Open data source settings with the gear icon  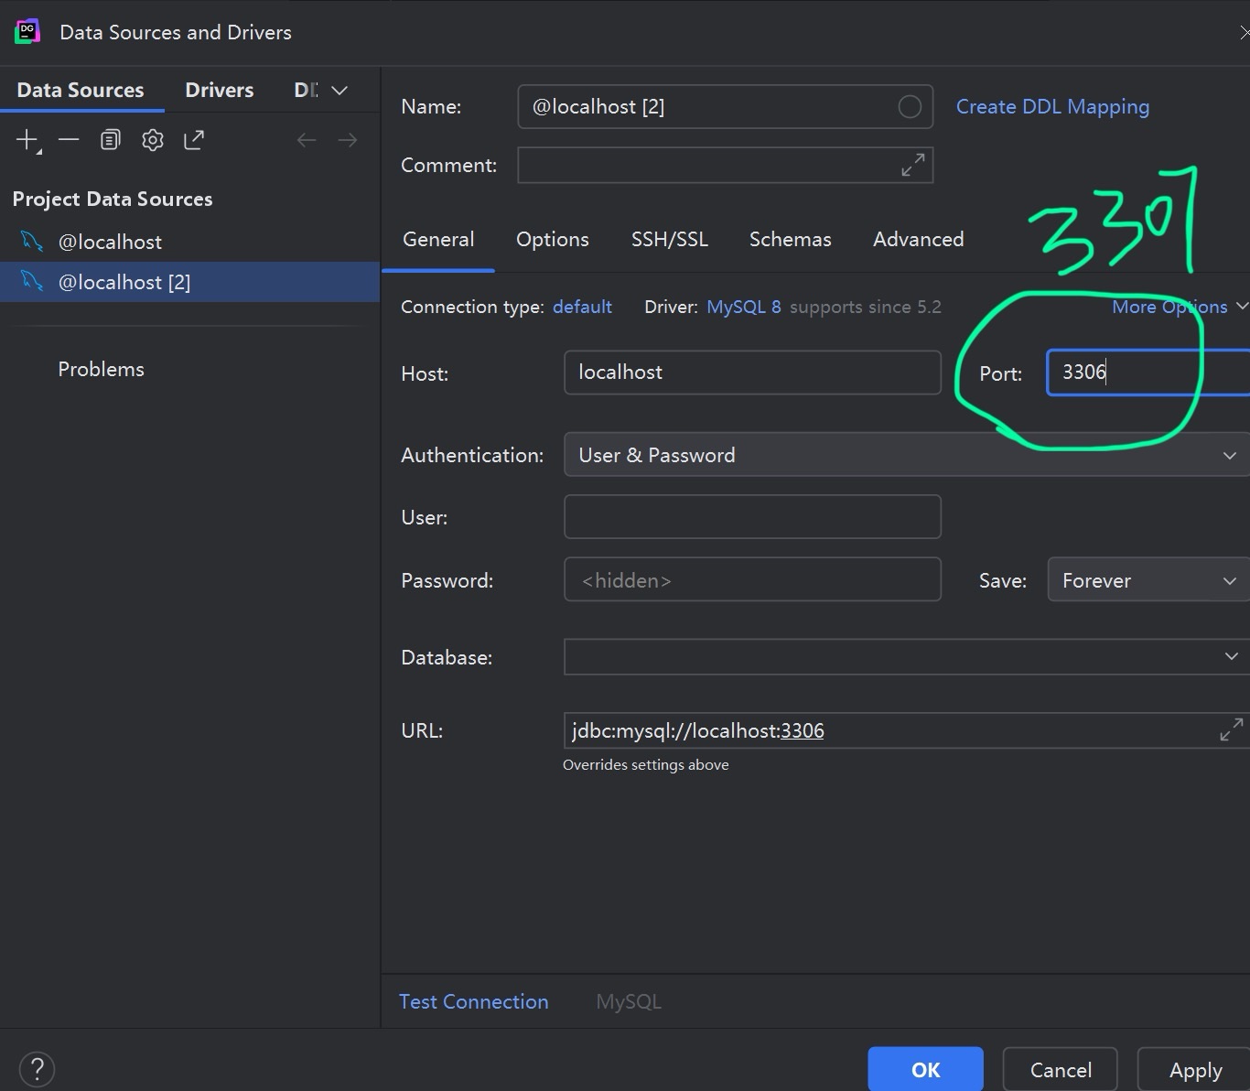[152, 139]
